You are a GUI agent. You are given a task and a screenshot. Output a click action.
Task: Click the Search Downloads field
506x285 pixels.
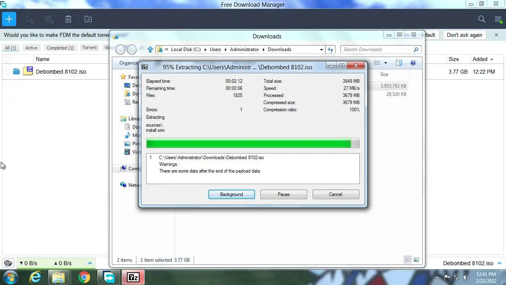coord(381,49)
